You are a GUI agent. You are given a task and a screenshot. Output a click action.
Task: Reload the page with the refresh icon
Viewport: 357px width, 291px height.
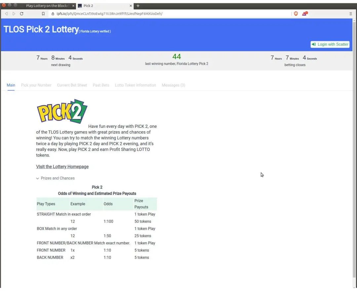(x=21, y=14)
